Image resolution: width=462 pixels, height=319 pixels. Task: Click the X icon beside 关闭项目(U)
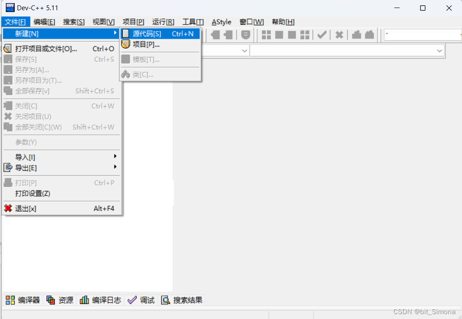coord(8,117)
